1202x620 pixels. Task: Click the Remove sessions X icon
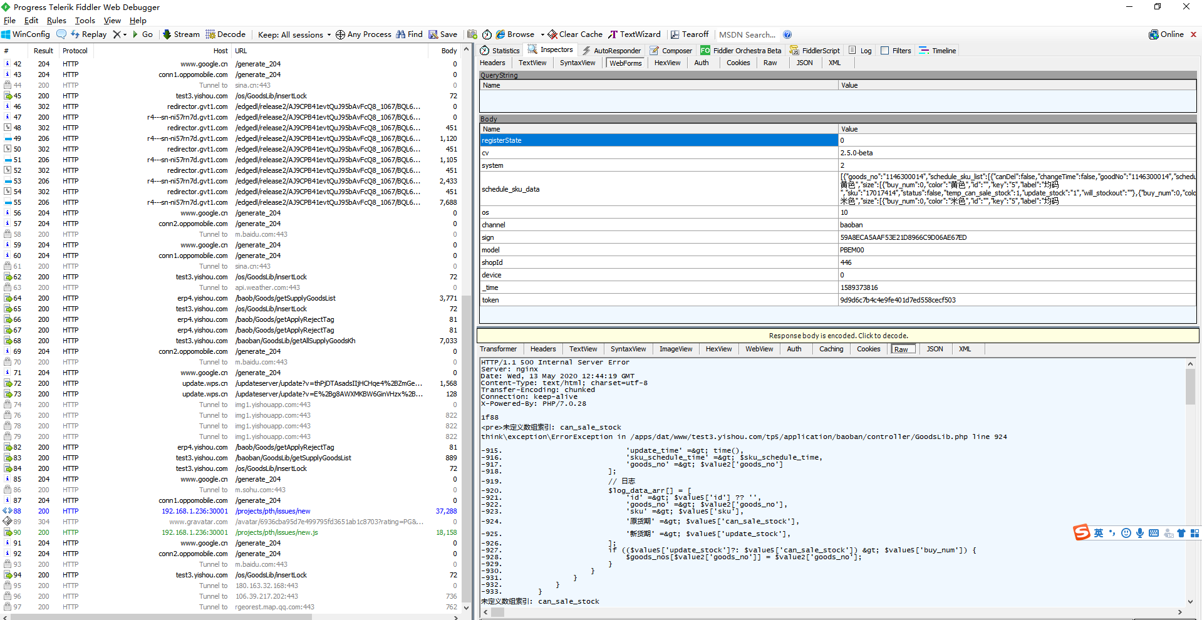[117, 34]
